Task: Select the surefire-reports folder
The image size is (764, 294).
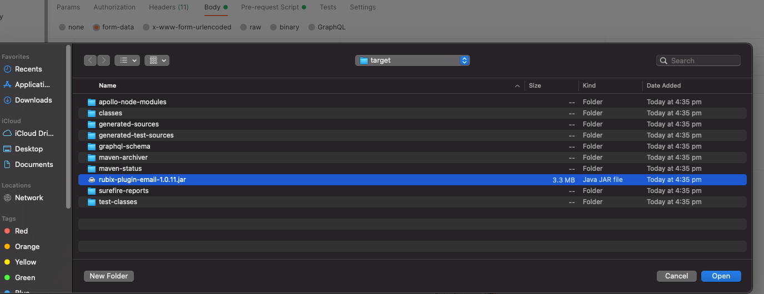Action: click(123, 191)
